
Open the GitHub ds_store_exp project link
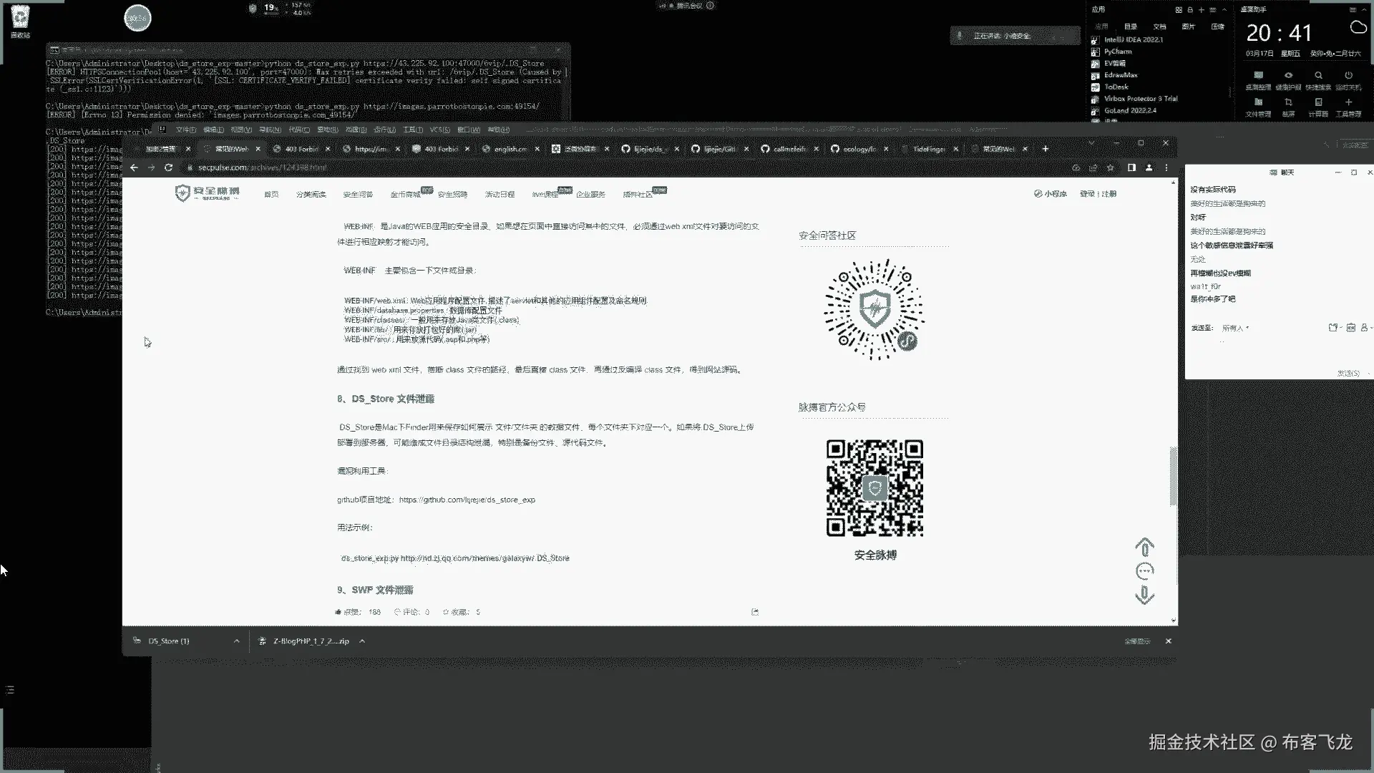[x=467, y=500]
